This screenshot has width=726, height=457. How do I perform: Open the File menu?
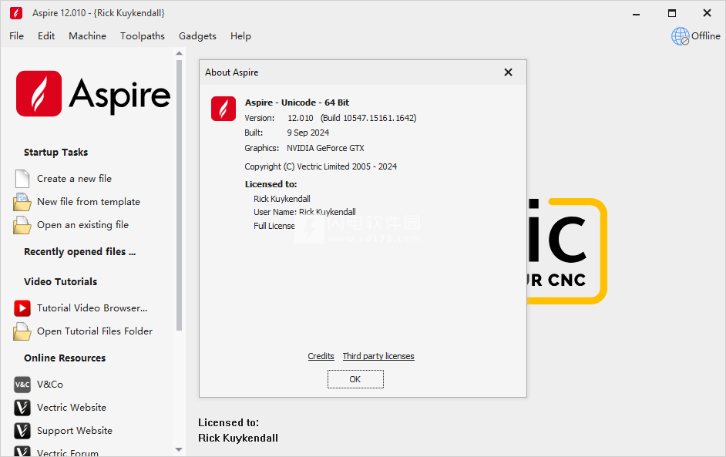coord(17,36)
